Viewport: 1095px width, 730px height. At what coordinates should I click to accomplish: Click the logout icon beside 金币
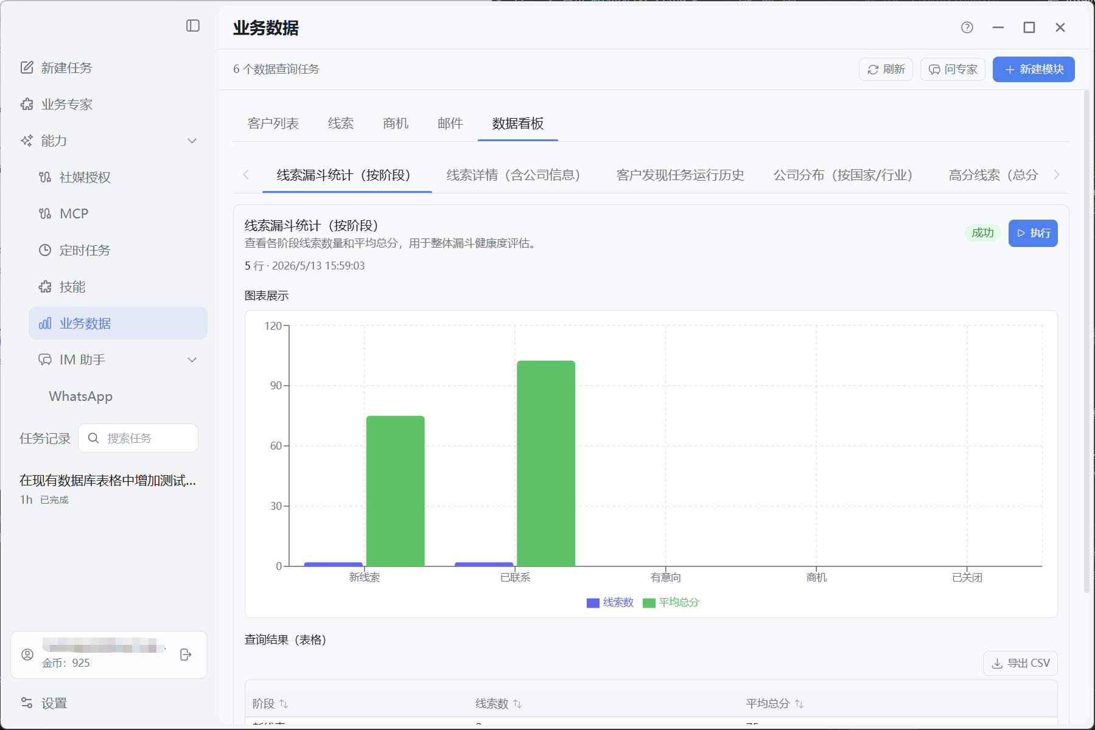click(x=186, y=655)
